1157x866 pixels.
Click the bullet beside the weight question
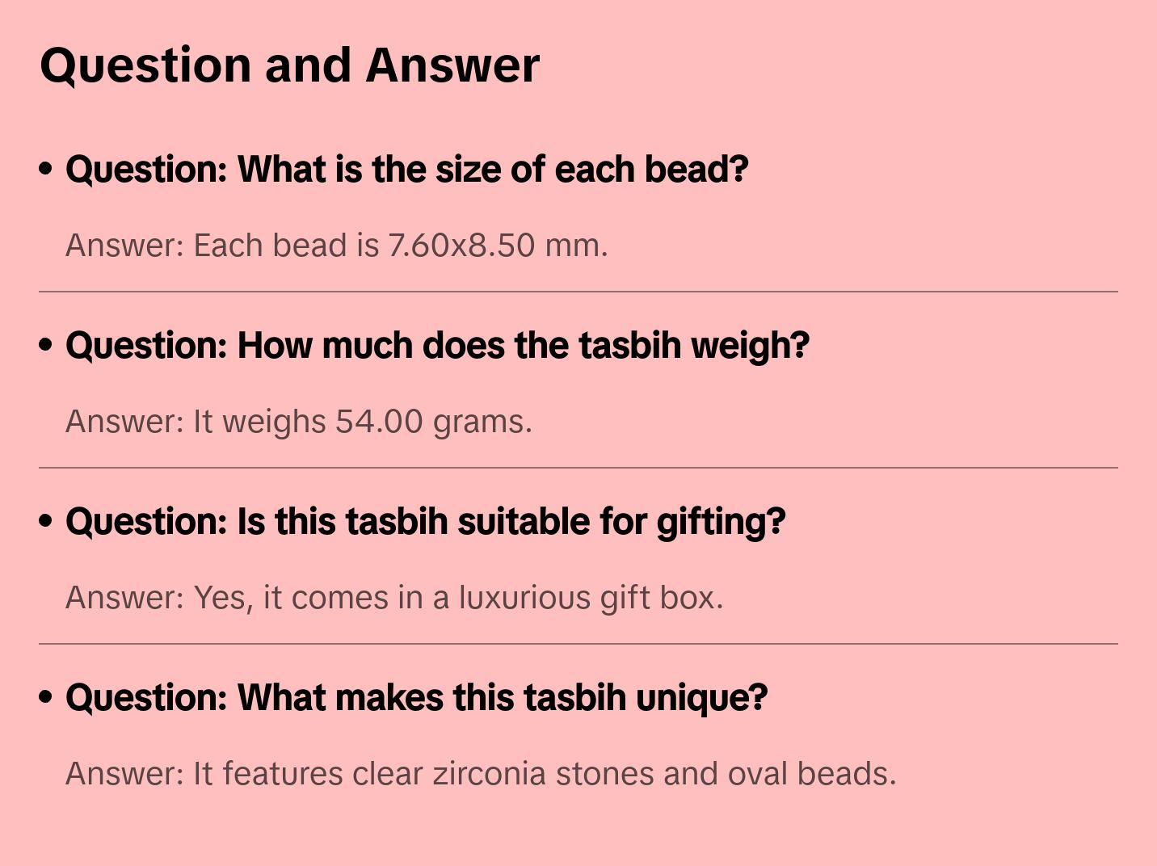[46, 346]
